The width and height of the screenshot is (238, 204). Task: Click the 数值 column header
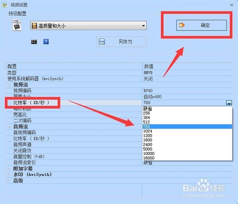click(x=188, y=66)
